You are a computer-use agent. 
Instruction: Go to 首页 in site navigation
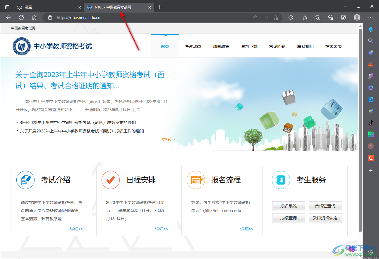click(165, 46)
